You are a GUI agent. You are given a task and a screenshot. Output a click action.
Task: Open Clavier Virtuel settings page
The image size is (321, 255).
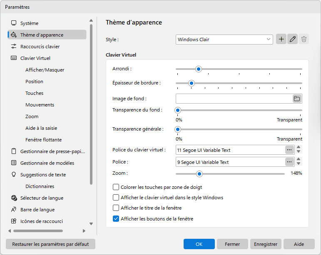(x=47, y=58)
